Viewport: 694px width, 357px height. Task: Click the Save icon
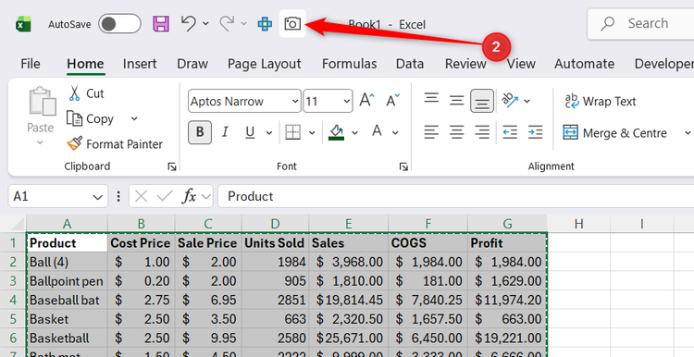click(x=161, y=23)
